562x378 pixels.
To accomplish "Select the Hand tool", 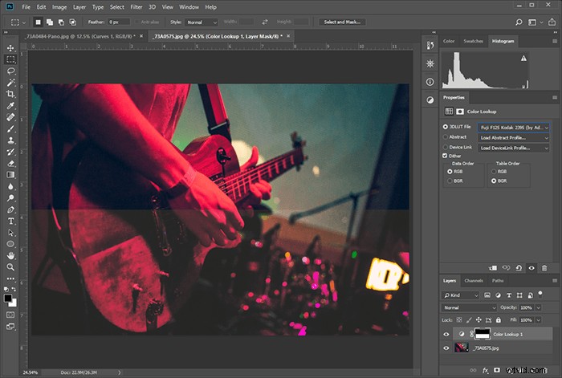I will 10,255.
